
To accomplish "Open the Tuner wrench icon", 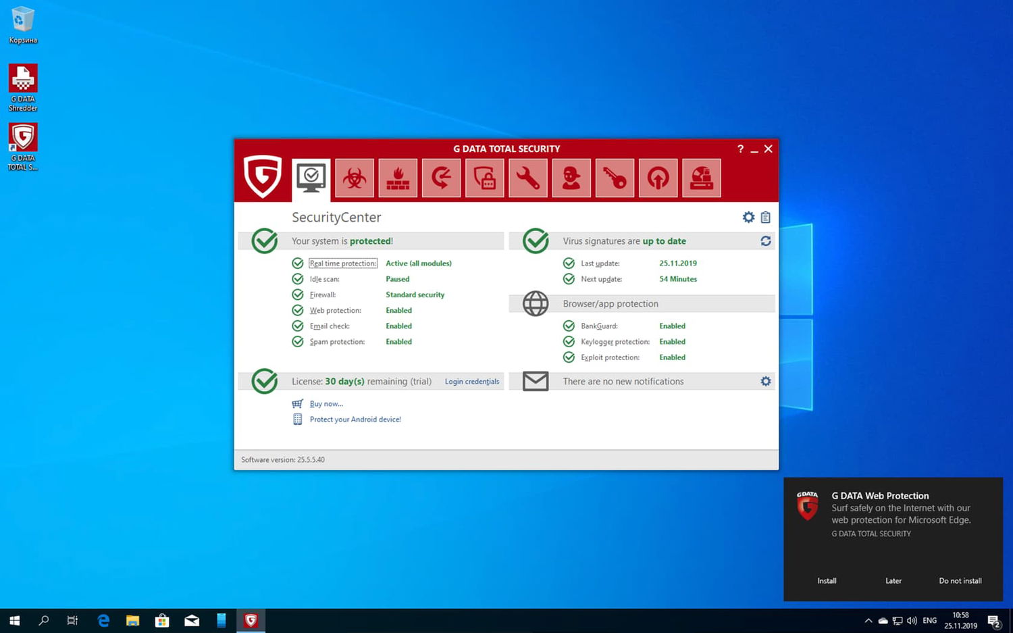I will [x=527, y=178].
